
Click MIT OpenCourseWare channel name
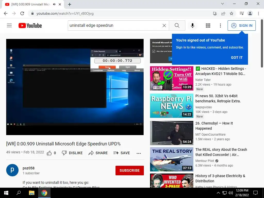click(210, 135)
